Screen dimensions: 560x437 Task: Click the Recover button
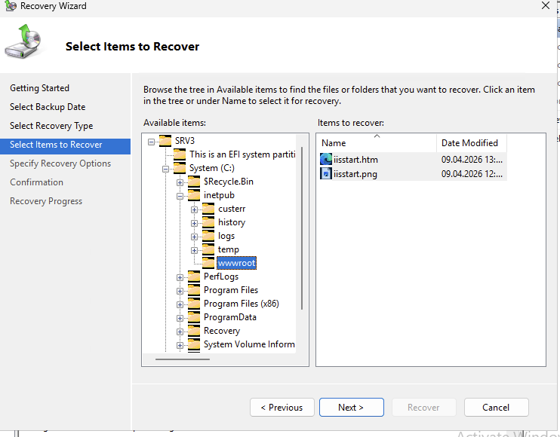[x=424, y=408]
